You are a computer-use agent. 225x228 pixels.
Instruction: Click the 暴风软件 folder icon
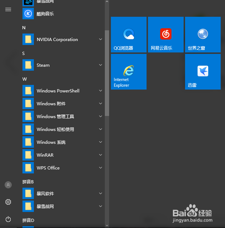coord(28,193)
